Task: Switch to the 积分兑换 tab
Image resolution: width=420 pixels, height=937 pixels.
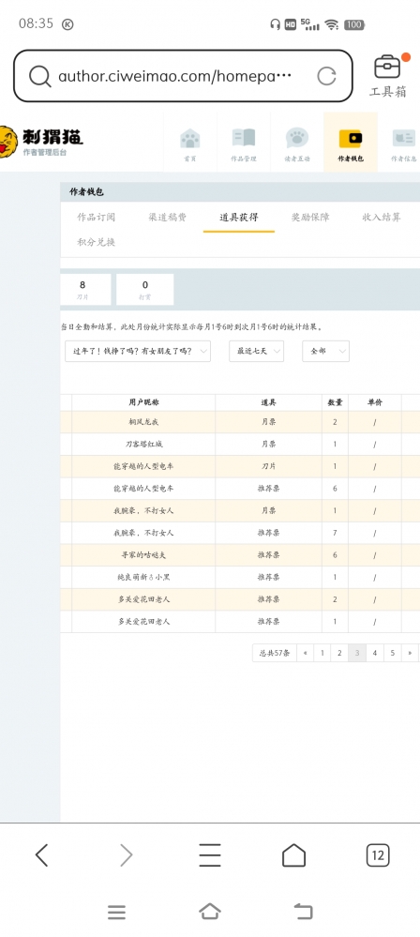Action: pyautogui.click(x=97, y=242)
